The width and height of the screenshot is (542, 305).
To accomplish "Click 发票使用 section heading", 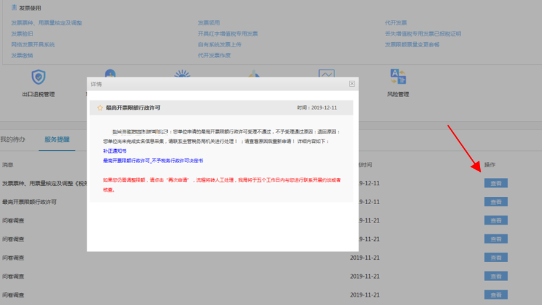I will tap(30, 7).
